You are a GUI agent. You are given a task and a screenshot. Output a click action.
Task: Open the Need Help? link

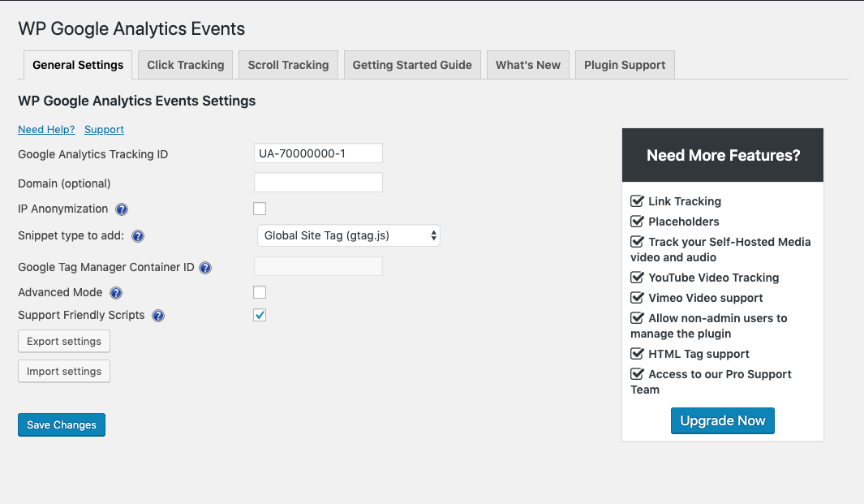click(46, 130)
